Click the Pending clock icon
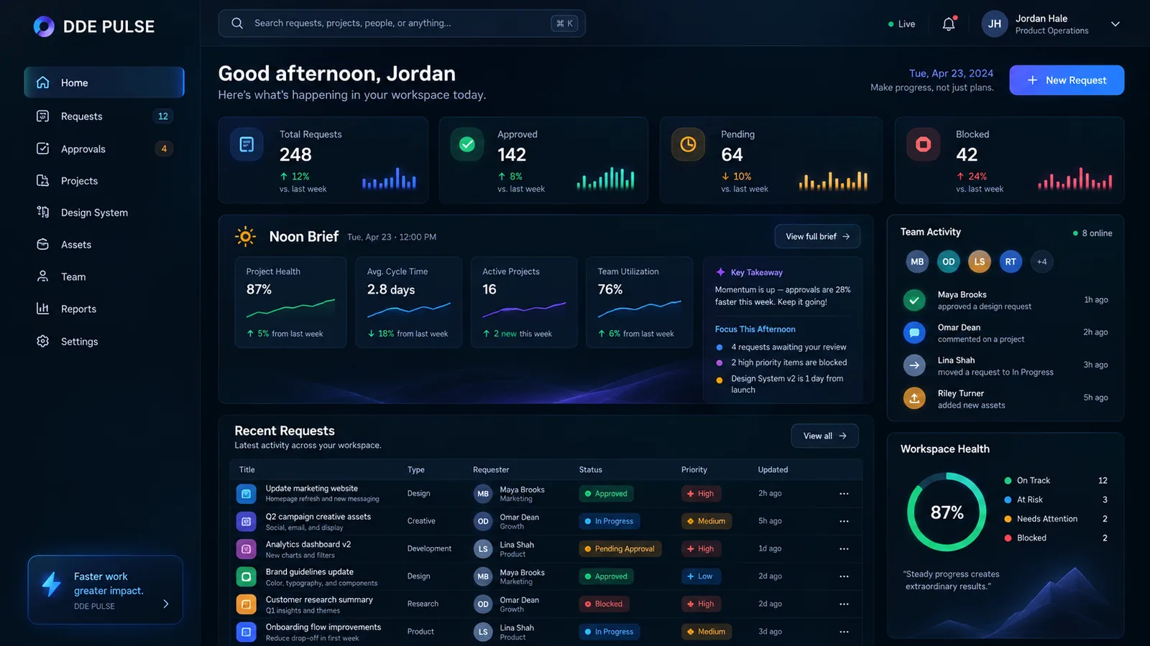 coord(688,144)
